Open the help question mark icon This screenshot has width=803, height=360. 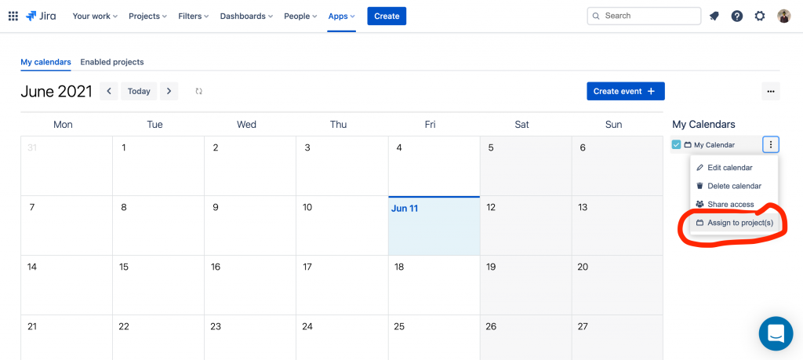click(737, 16)
